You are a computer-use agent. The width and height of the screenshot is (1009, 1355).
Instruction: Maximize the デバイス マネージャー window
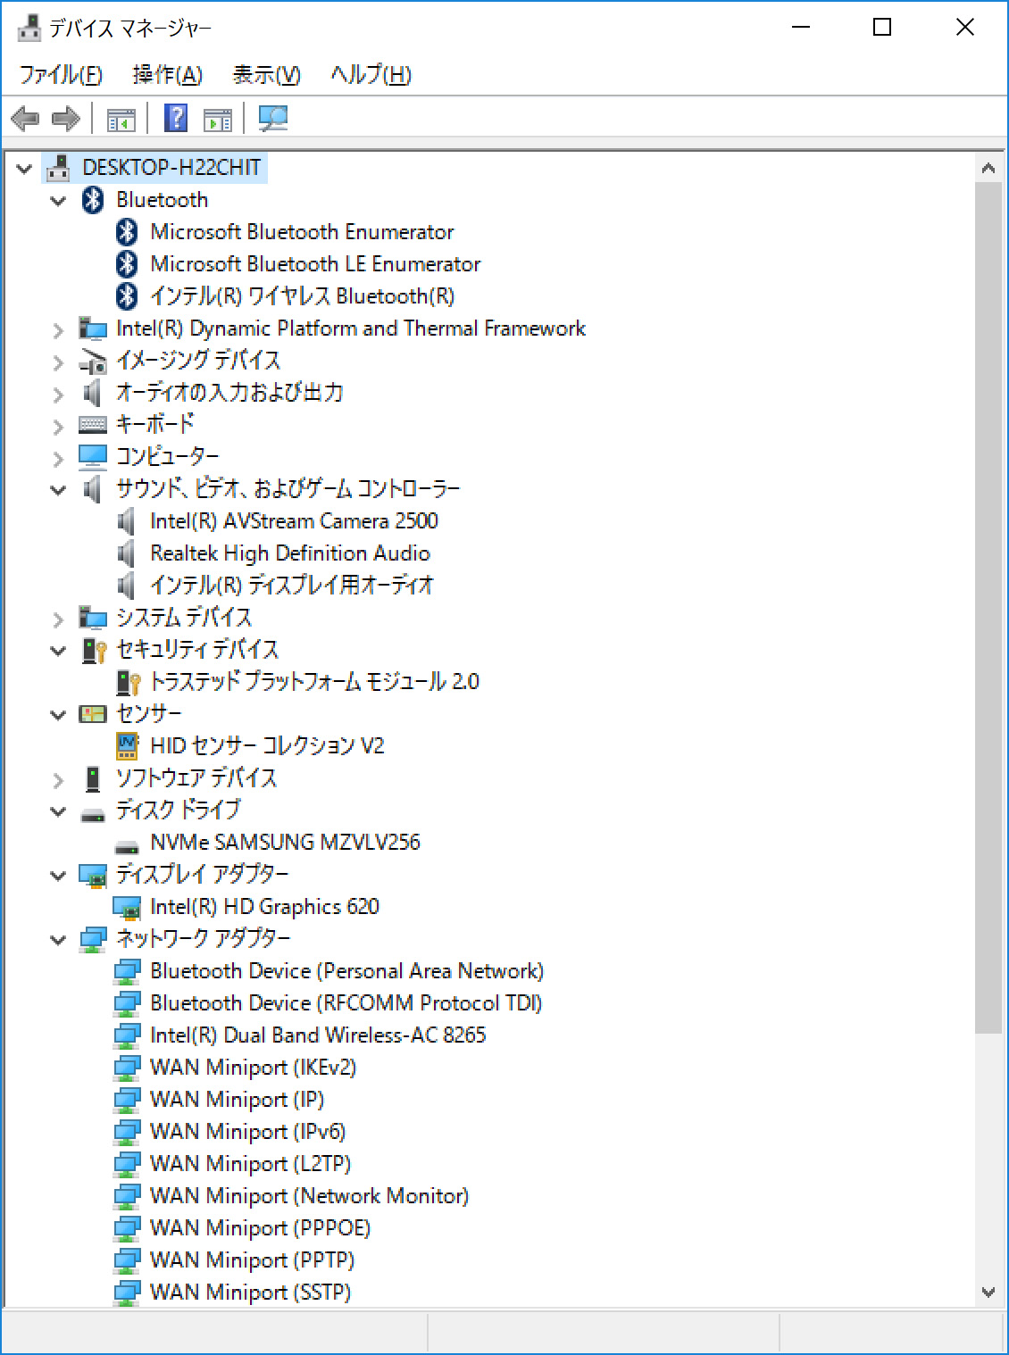coord(882,28)
